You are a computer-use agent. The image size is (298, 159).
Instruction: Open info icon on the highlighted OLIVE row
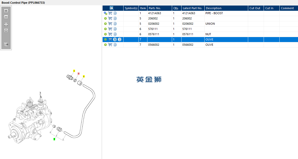click(x=120, y=39)
